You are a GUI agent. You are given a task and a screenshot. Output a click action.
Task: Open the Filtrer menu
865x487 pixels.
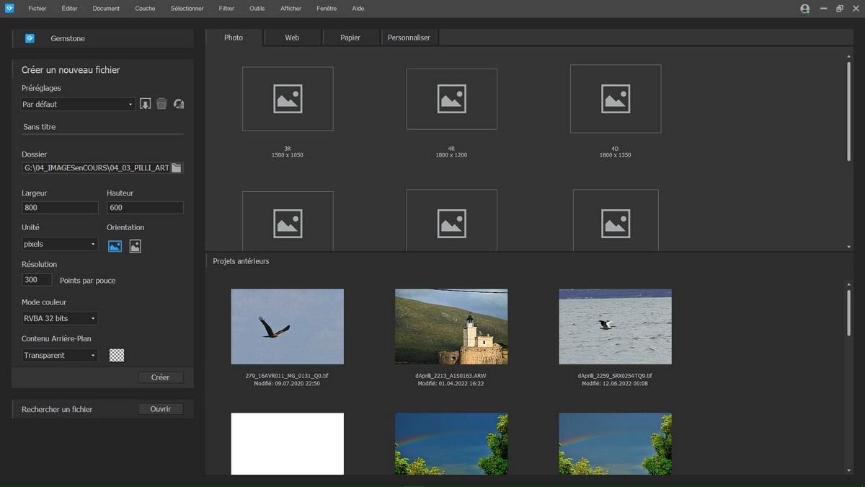(226, 9)
